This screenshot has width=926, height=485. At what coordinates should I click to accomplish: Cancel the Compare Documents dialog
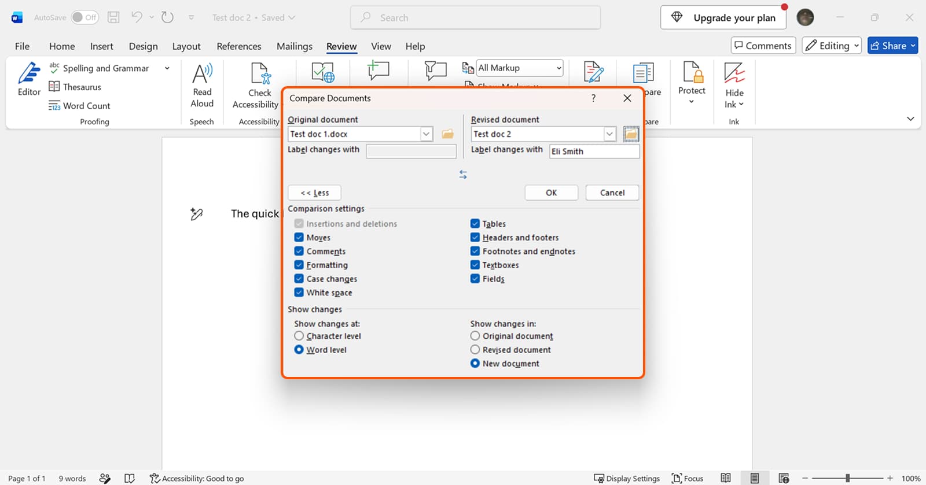point(612,192)
